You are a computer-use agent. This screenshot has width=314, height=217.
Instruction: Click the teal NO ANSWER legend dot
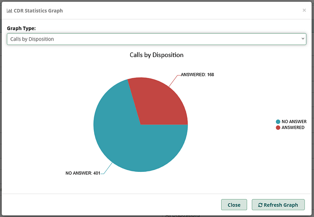(x=278, y=122)
